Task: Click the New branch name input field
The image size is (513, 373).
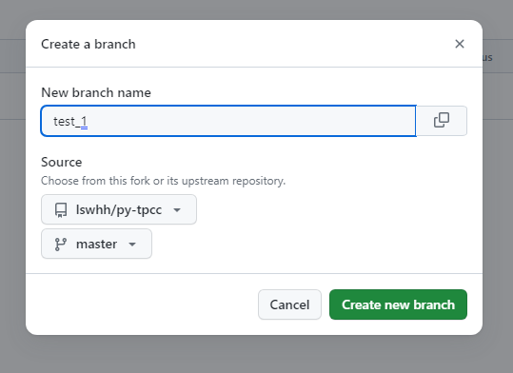Action: 228,121
